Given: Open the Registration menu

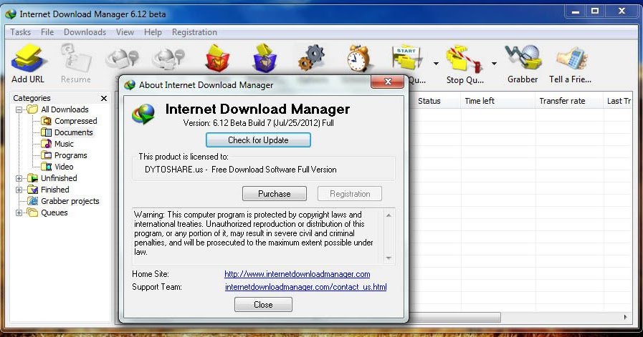Looking at the screenshot, I should coord(194,32).
